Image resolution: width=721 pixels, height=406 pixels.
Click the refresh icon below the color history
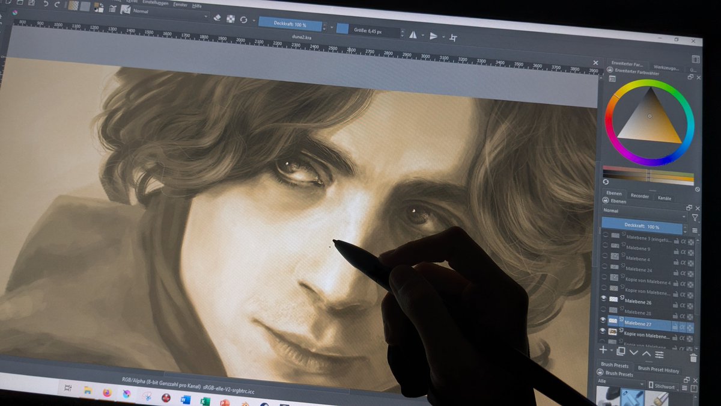click(x=606, y=182)
